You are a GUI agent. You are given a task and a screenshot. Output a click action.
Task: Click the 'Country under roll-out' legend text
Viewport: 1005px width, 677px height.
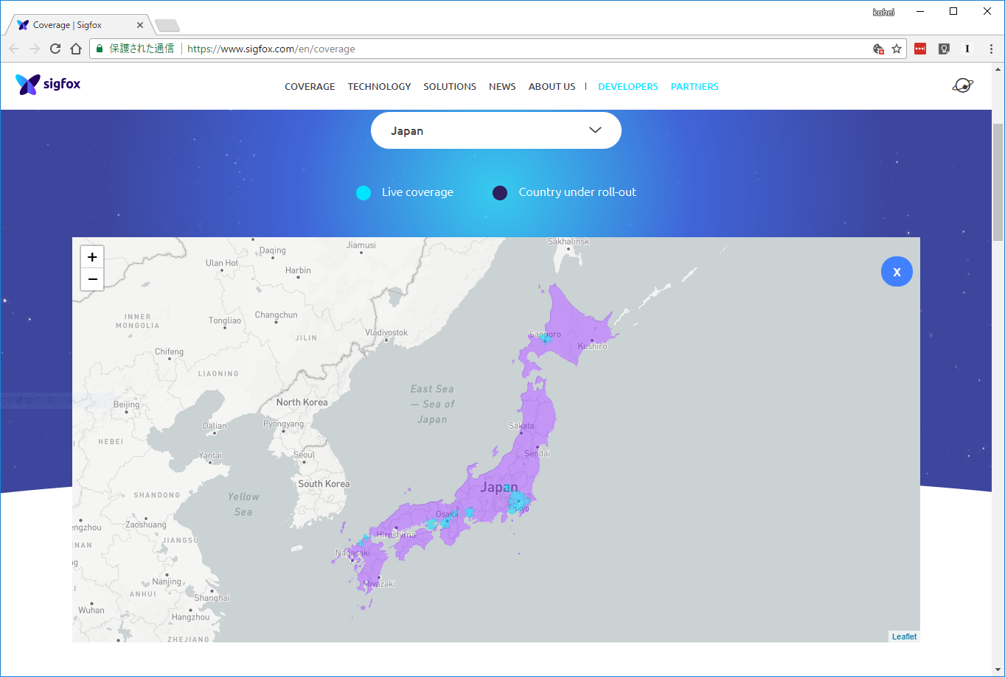577,192
